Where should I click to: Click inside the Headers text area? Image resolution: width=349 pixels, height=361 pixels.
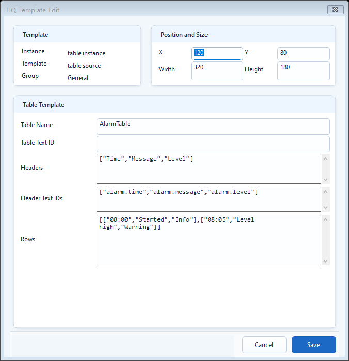pos(209,169)
